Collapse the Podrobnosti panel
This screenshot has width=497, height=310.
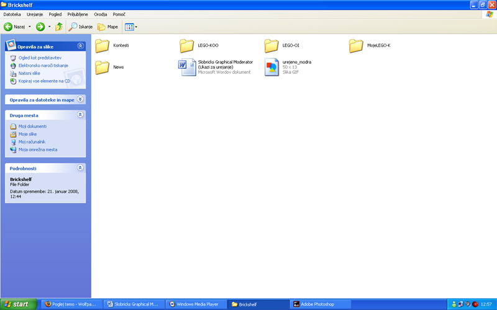point(81,168)
